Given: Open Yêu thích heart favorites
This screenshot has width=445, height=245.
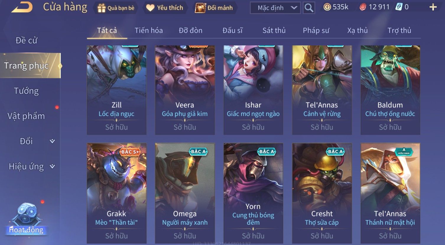Looking at the screenshot, I should point(150,8).
